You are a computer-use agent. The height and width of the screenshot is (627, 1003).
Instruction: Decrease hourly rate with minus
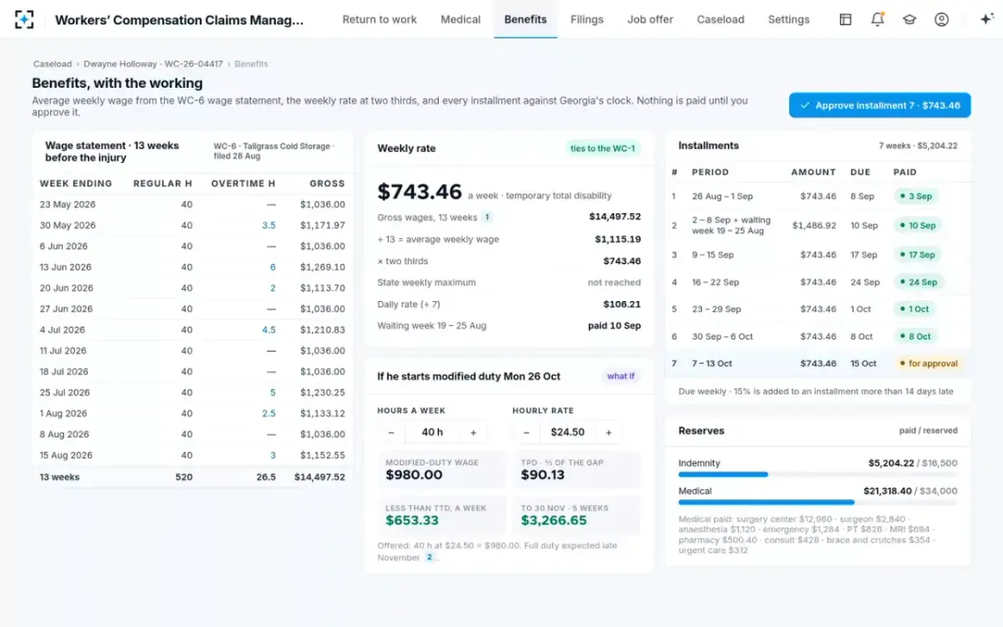click(526, 432)
